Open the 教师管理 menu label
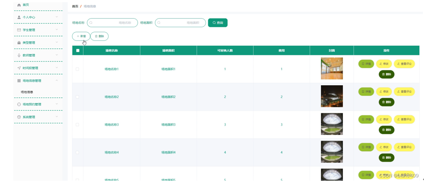 tap(29, 55)
